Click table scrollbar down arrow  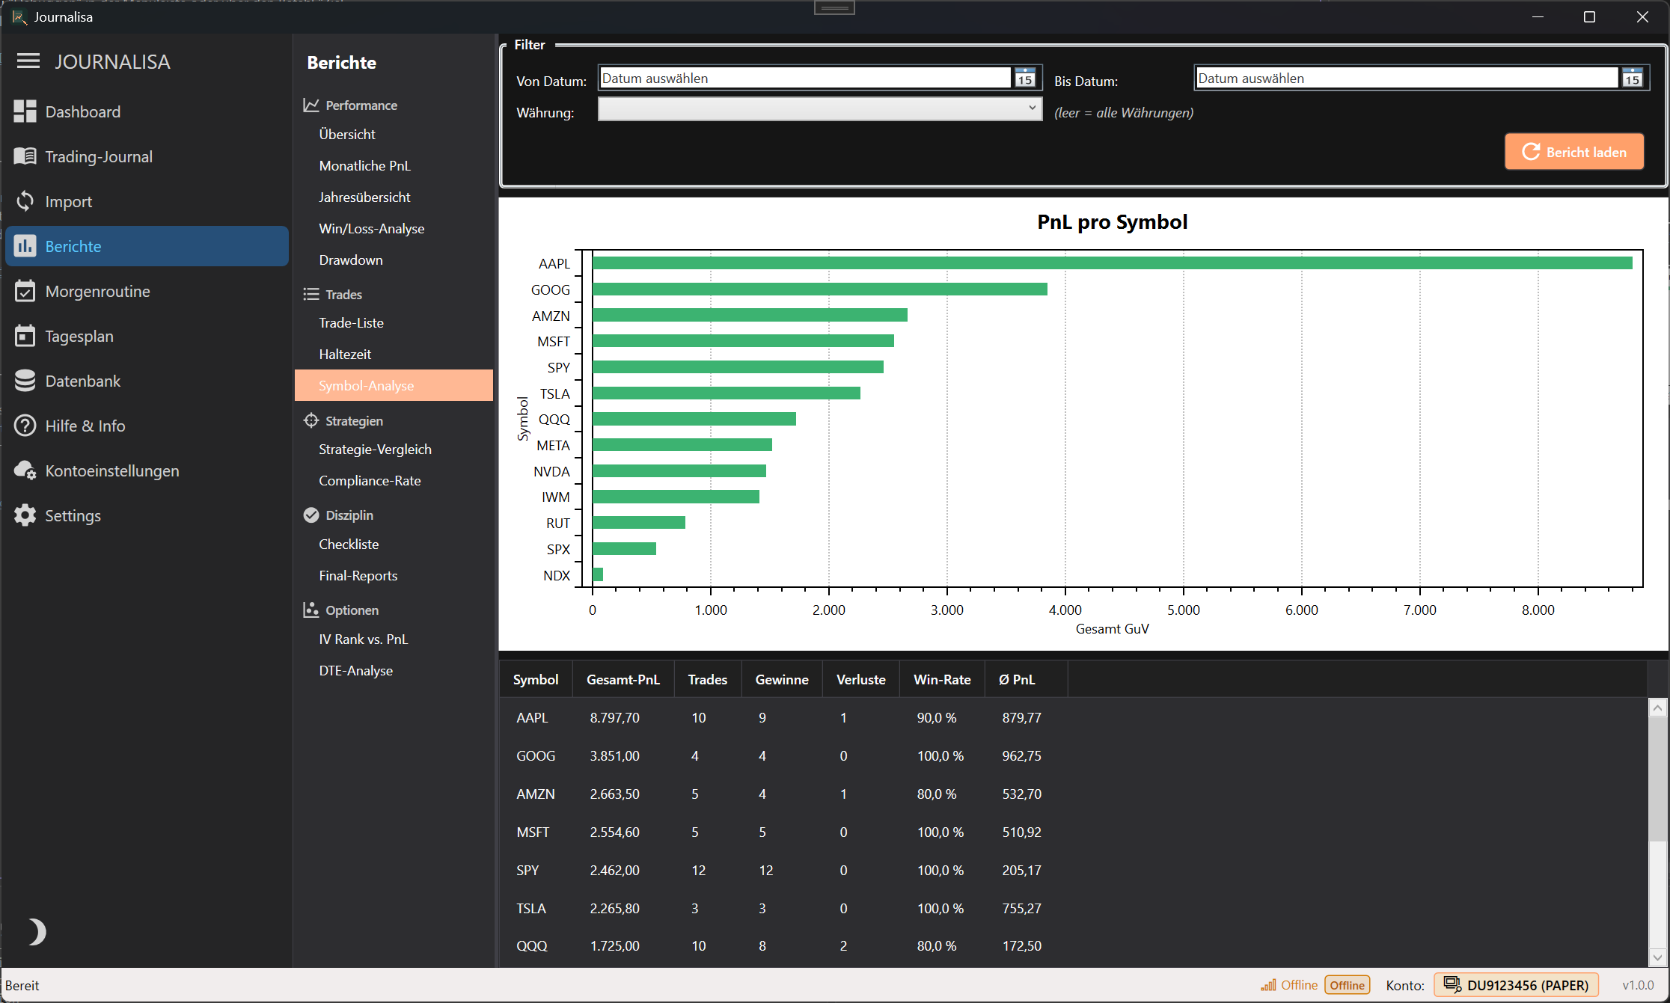pos(1657,957)
